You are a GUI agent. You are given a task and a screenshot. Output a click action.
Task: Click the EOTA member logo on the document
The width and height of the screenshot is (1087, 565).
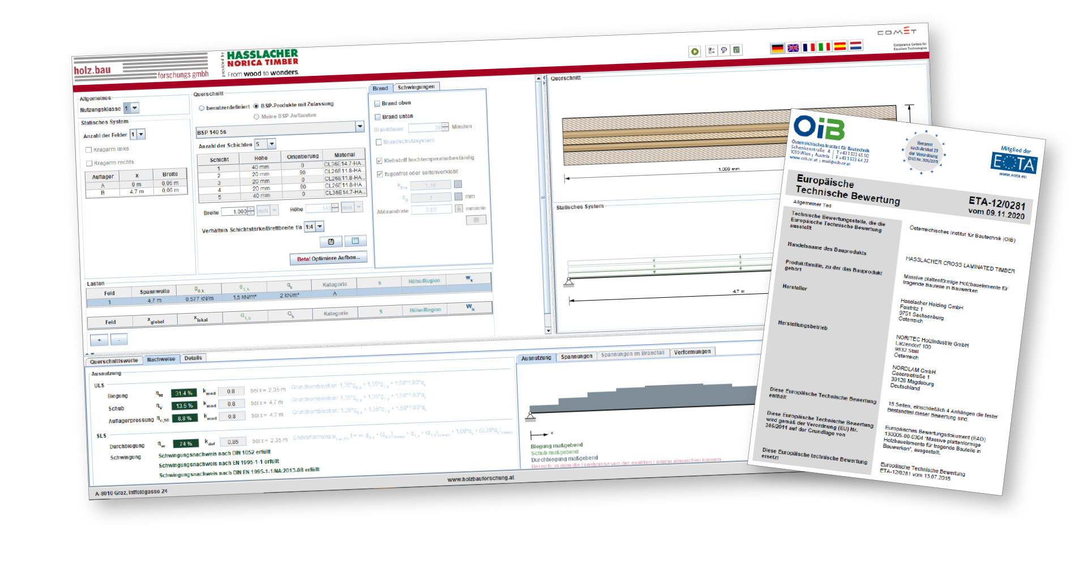point(1014,163)
